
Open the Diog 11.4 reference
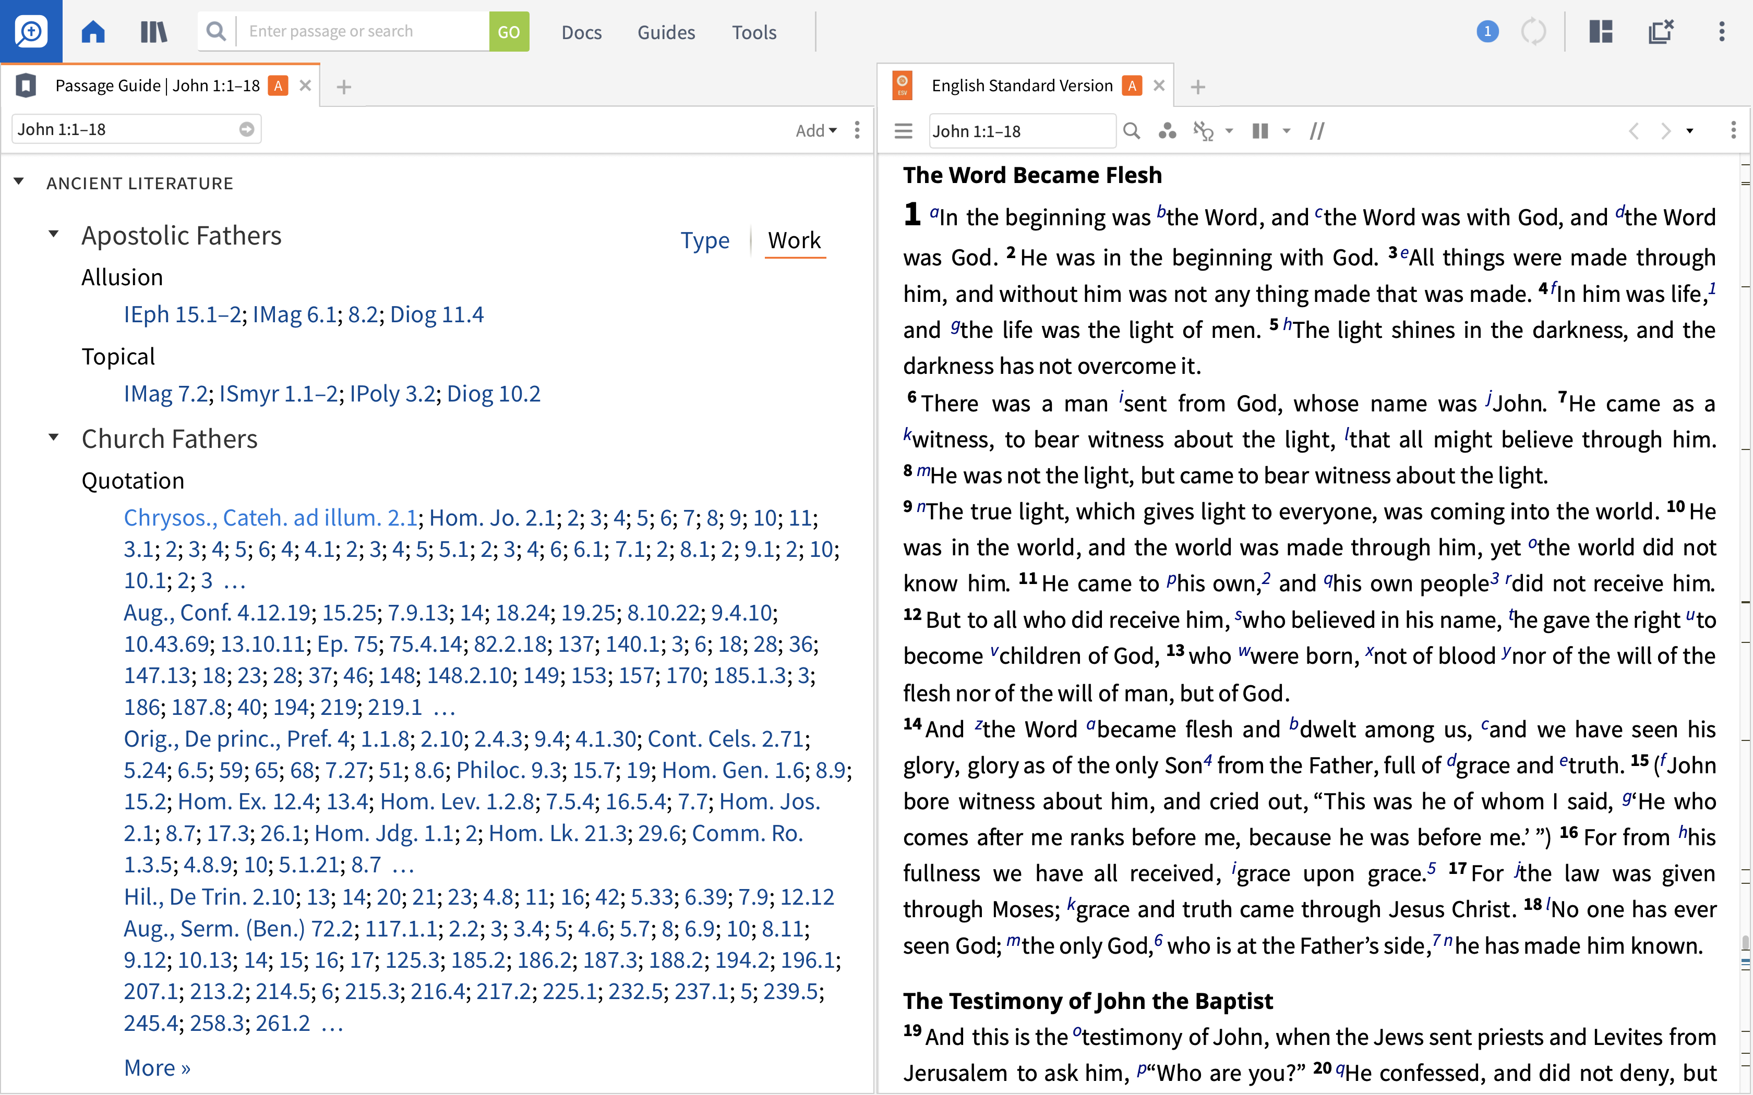click(437, 314)
